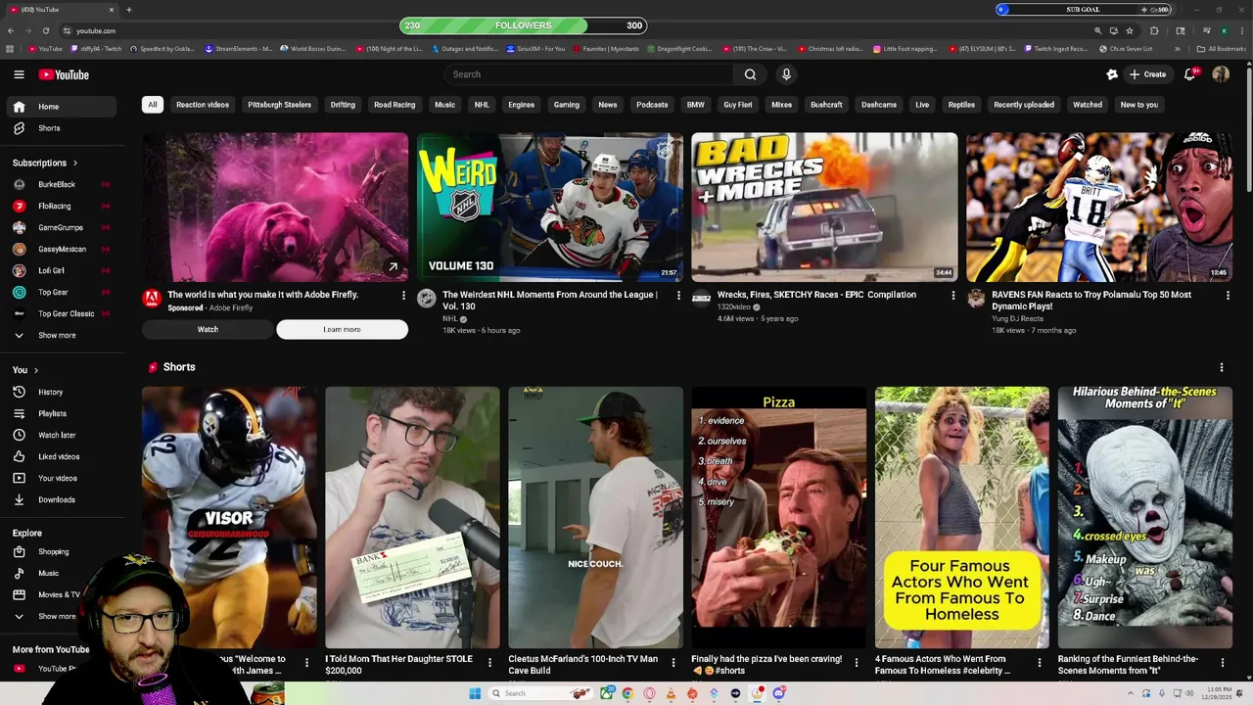Image resolution: width=1253 pixels, height=705 pixels.
Task: Expand the You section heading
Action: point(25,370)
